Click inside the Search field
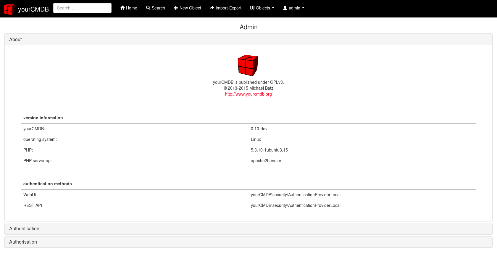Screen dimensions: 497x272 (82, 8)
